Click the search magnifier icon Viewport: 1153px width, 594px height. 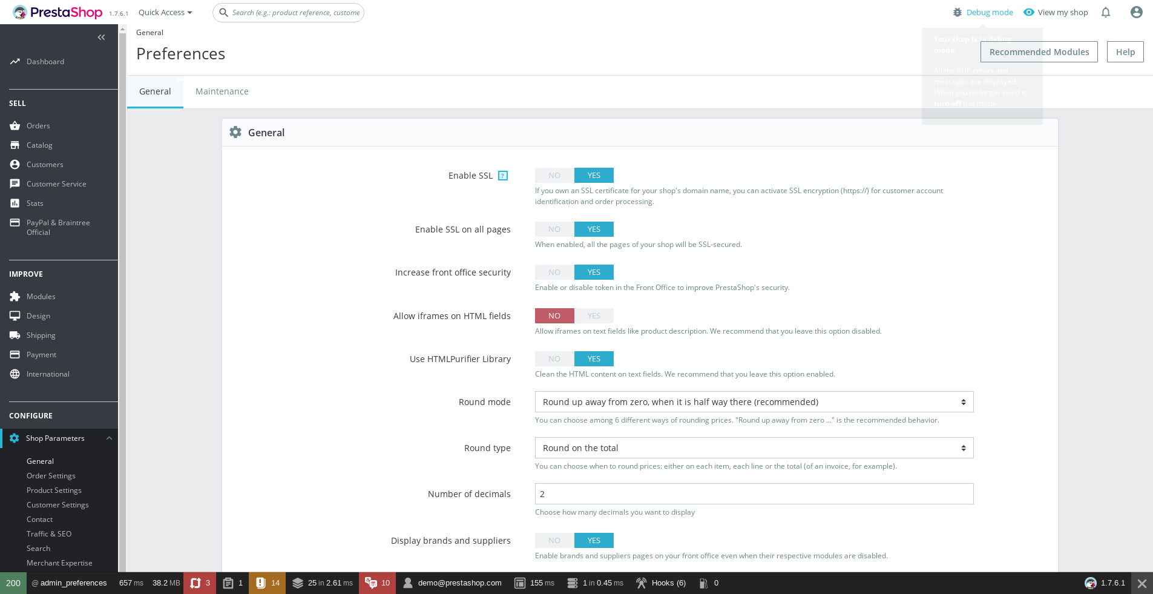[223, 12]
